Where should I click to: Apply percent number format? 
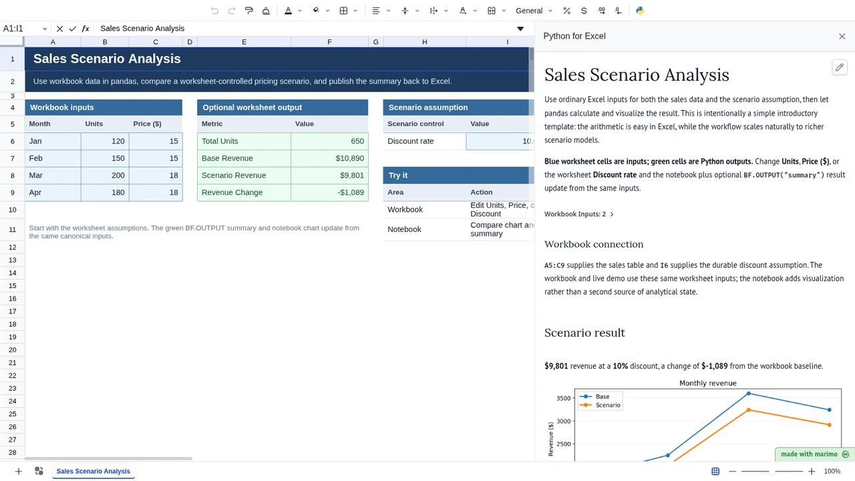(x=567, y=11)
